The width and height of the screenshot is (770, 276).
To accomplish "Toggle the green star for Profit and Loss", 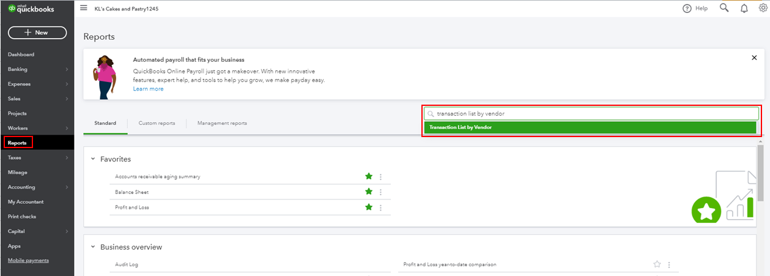I will coord(369,207).
